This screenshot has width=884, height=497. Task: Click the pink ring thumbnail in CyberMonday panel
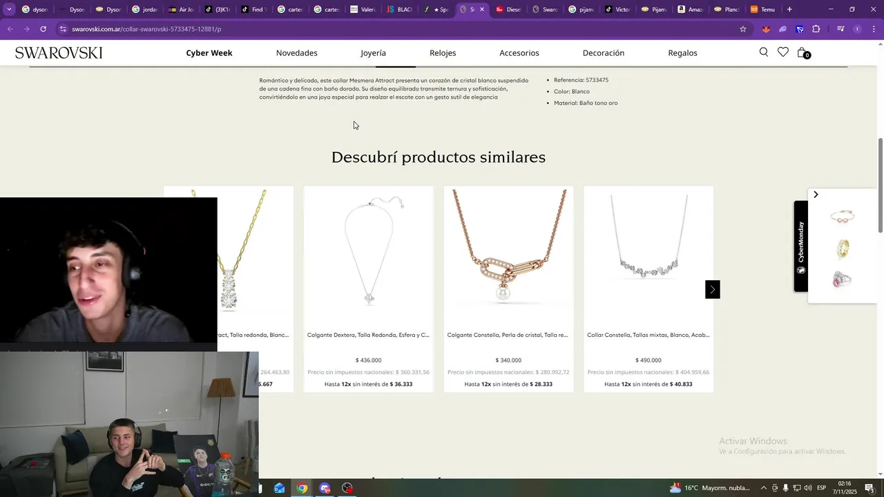843,280
